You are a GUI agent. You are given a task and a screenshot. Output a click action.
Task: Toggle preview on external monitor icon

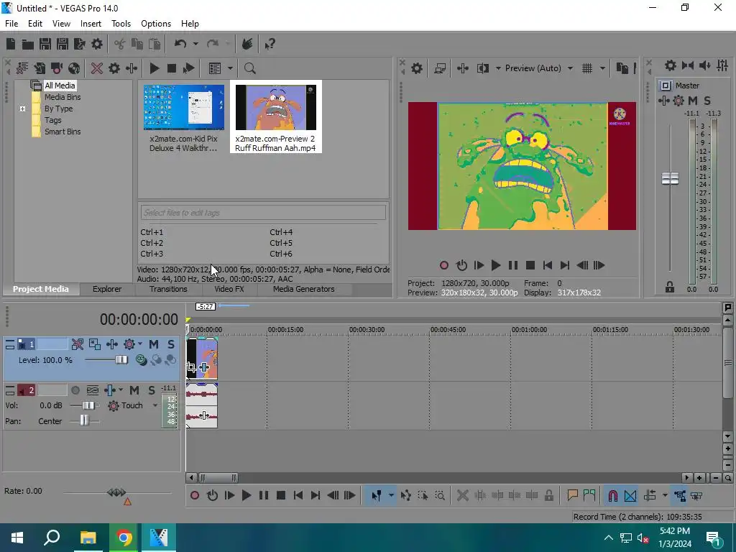(x=440, y=68)
